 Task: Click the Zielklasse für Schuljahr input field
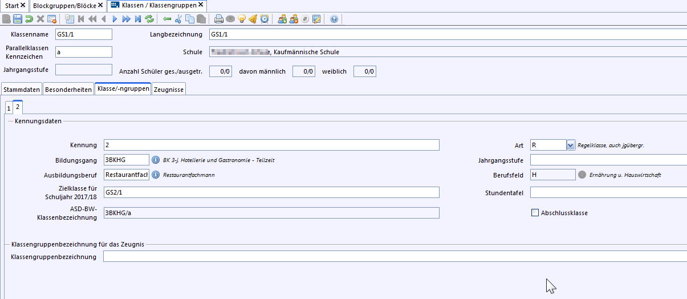[271, 192]
